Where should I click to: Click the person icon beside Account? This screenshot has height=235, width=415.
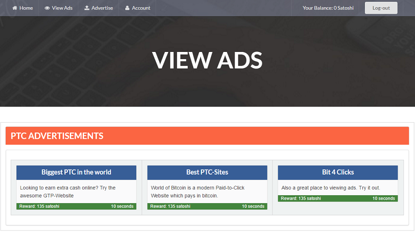coord(127,8)
